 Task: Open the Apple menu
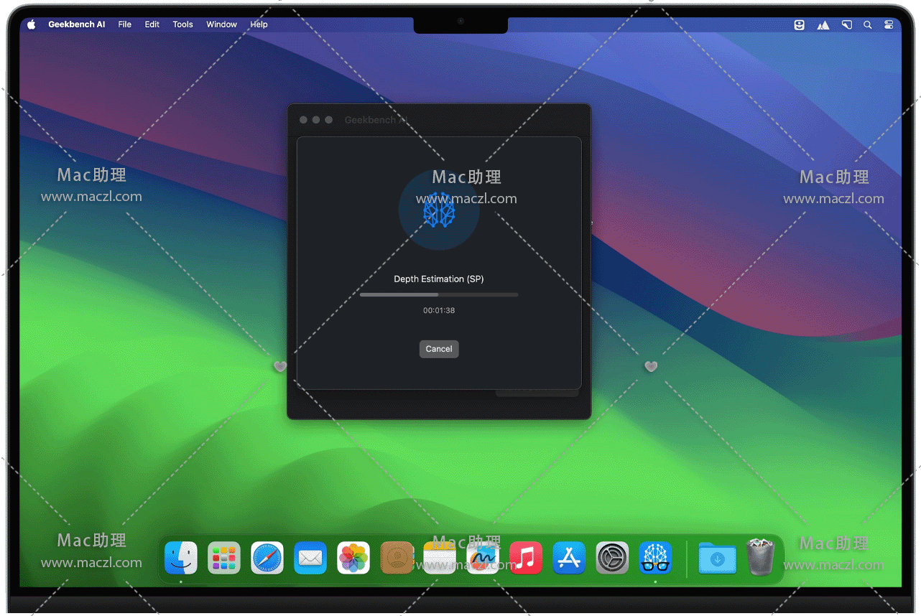(31, 24)
